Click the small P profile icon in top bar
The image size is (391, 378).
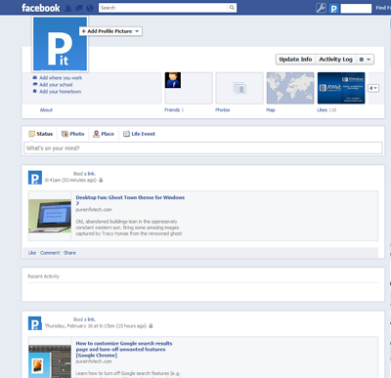tap(334, 9)
